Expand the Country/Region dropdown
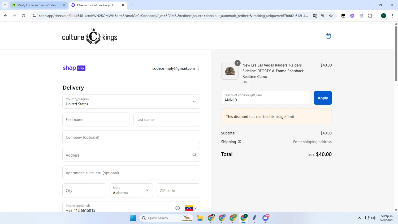Viewport: 398px width, 224px height. 131,102
